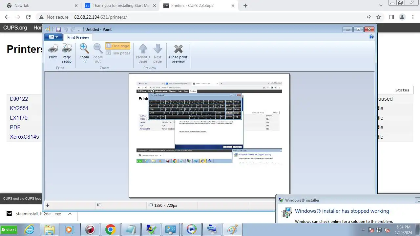The width and height of the screenshot is (420, 236).
Task: Click the network tray icon
Action: click(x=379, y=230)
